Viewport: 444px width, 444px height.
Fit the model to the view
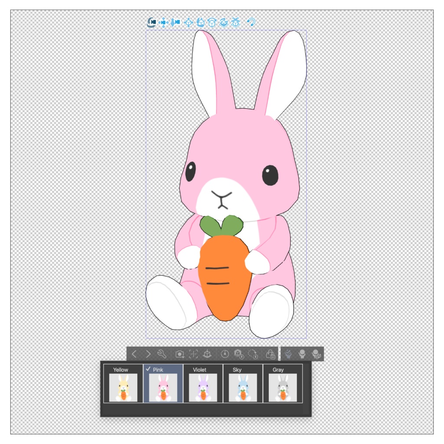193,354
